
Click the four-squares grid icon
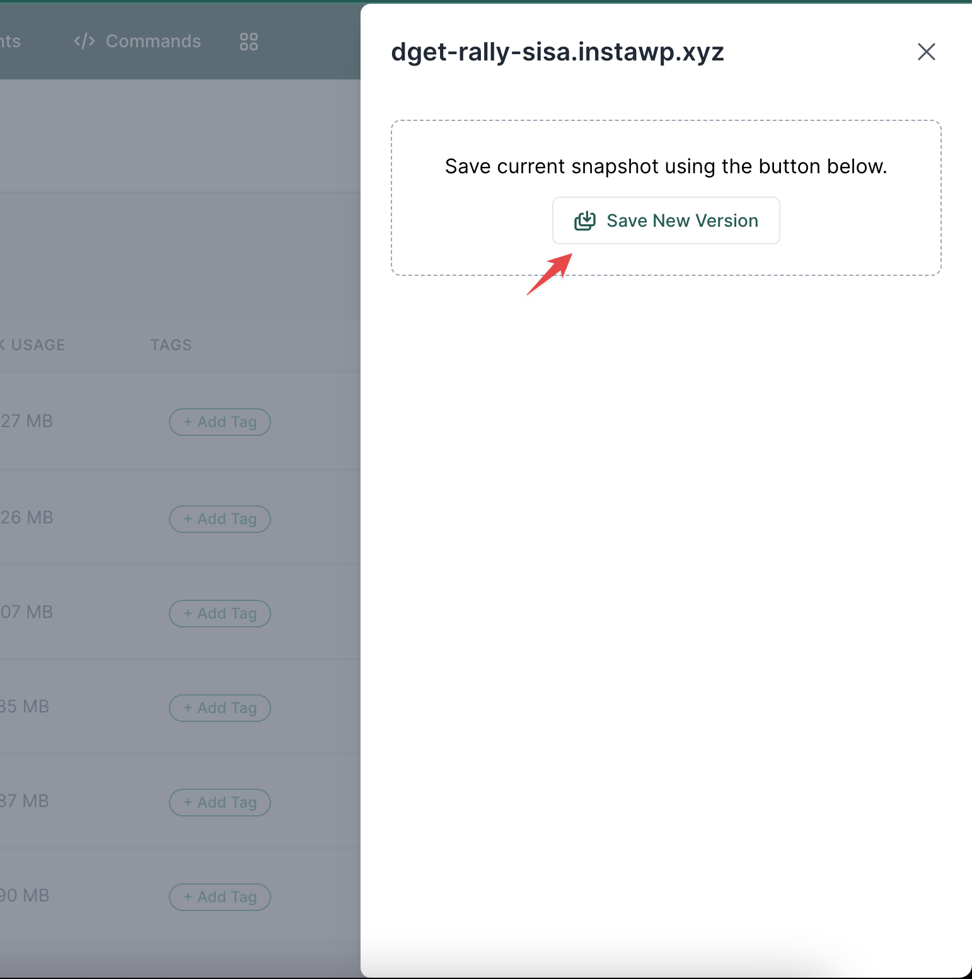click(249, 42)
